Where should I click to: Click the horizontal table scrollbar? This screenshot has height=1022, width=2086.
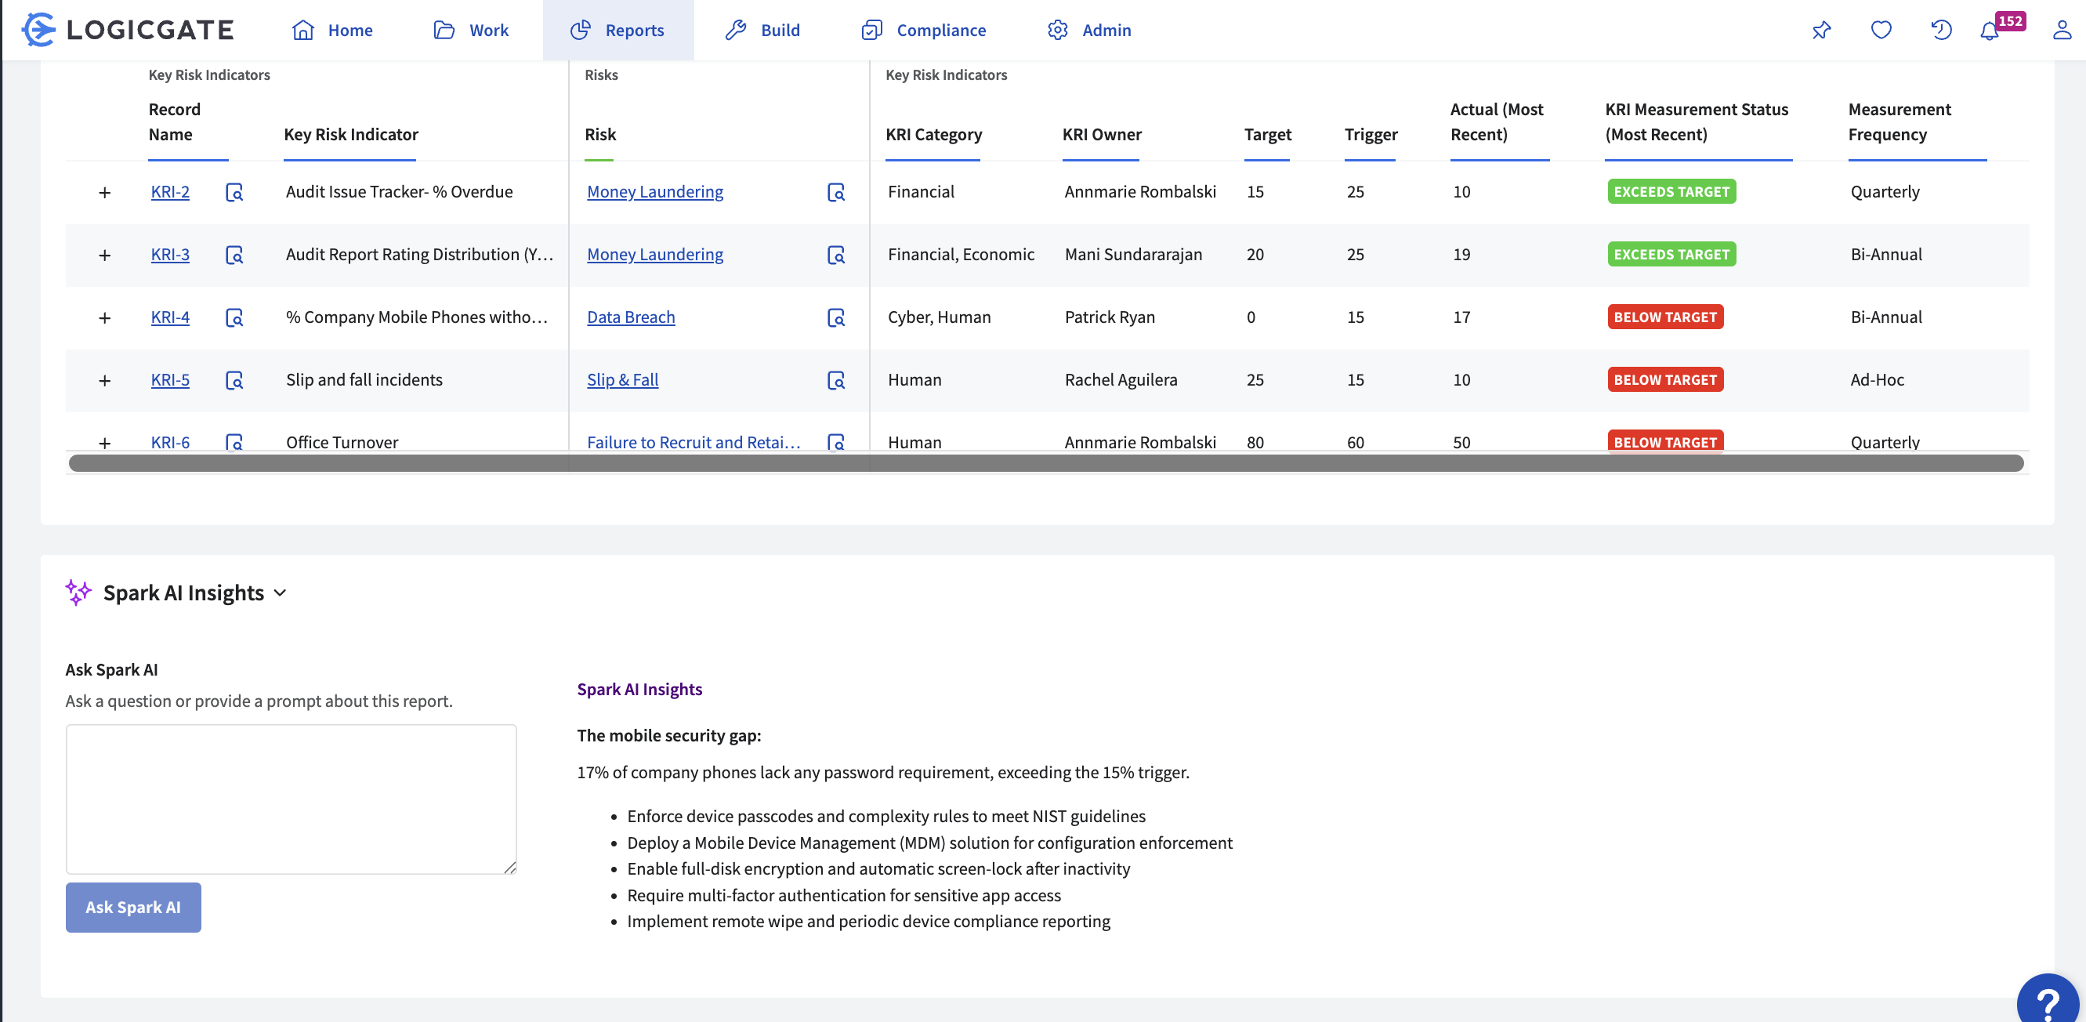click(1045, 463)
